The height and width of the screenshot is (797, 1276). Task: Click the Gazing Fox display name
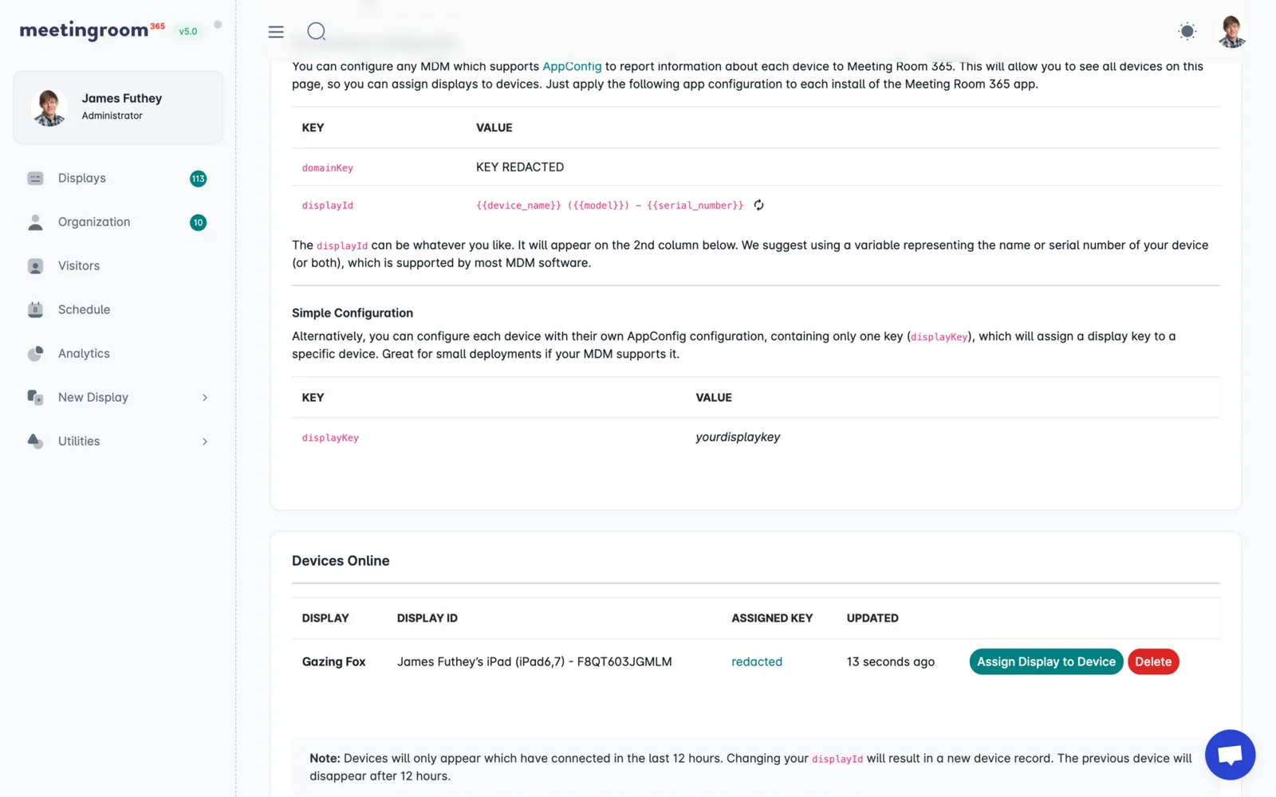[x=333, y=662]
